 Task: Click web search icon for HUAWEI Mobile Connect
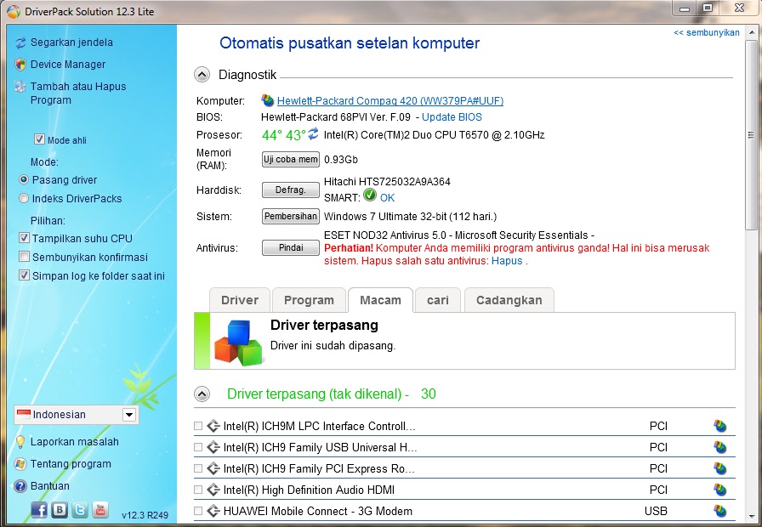tap(719, 511)
